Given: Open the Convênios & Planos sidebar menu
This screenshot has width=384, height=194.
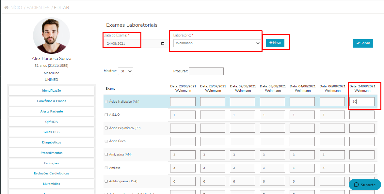Looking at the screenshot, I should [52, 101].
